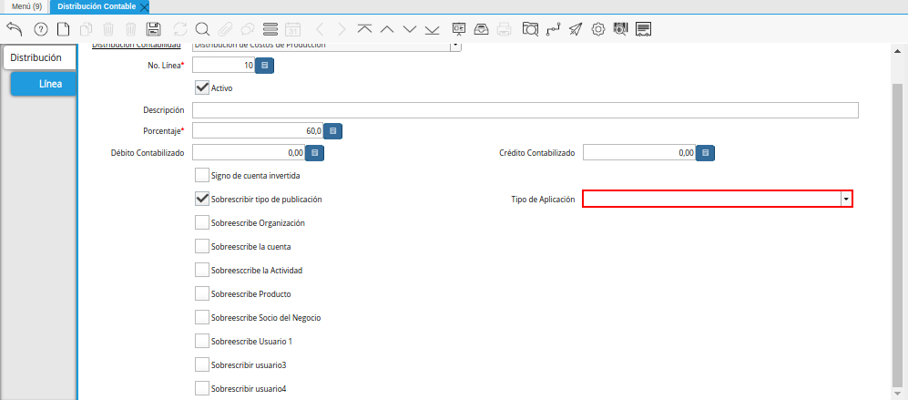The height and width of the screenshot is (400, 908).
Task: Open the history calendar icon
Action: (293, 29)
